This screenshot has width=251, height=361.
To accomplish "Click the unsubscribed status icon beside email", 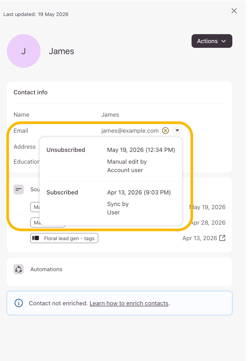I will point(165,131).
